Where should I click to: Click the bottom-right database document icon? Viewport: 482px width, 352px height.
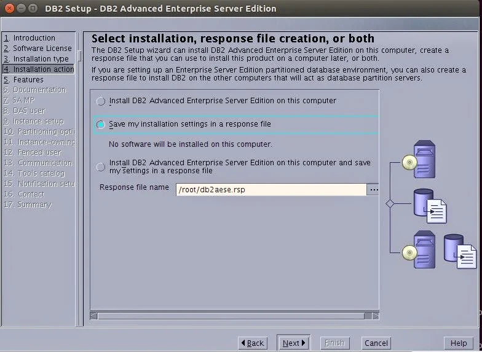(x=460, y=251)
